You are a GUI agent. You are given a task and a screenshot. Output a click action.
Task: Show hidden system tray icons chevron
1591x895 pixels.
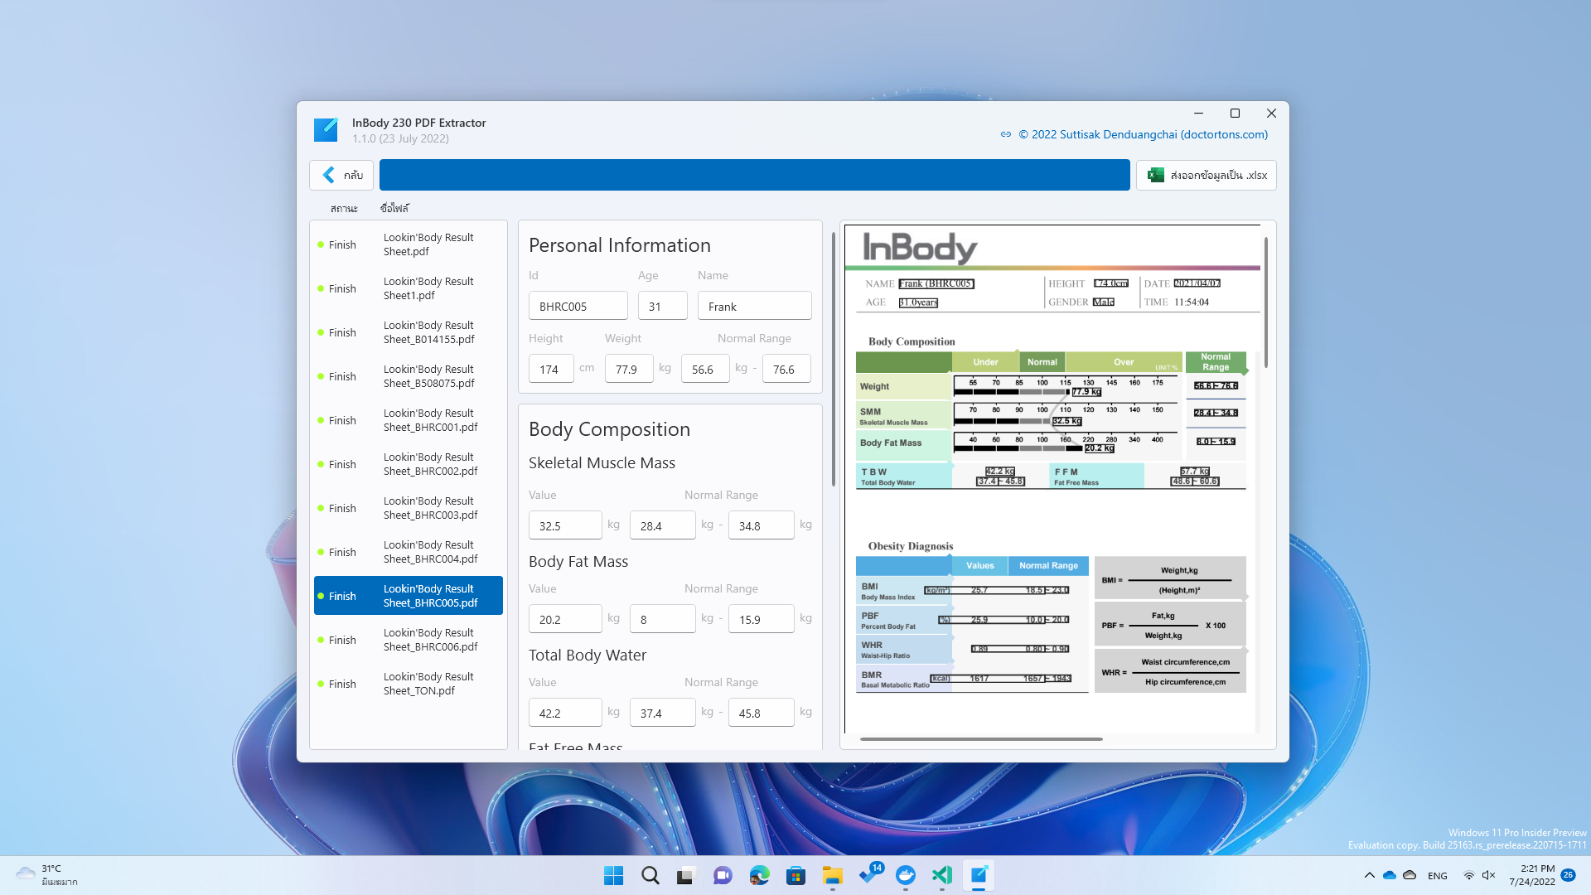click(x=1369, y=875)
